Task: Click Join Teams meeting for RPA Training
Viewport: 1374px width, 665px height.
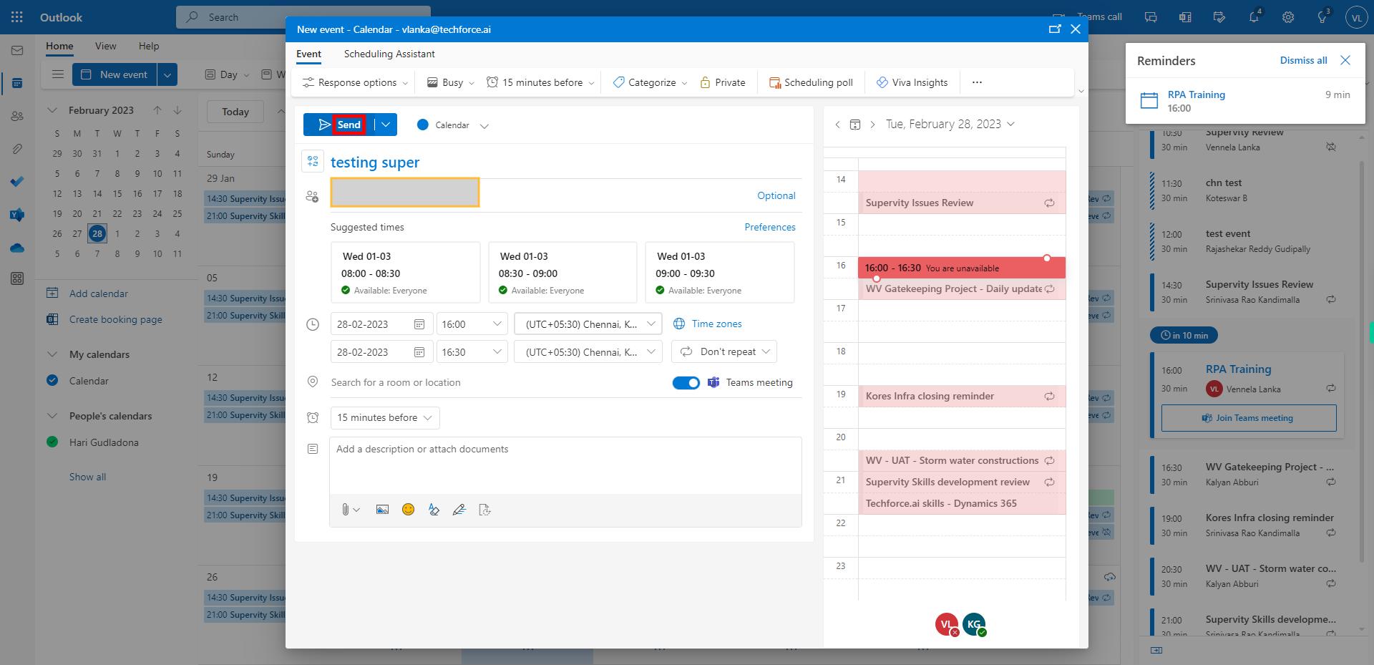Action: [x=1249, y=418]
